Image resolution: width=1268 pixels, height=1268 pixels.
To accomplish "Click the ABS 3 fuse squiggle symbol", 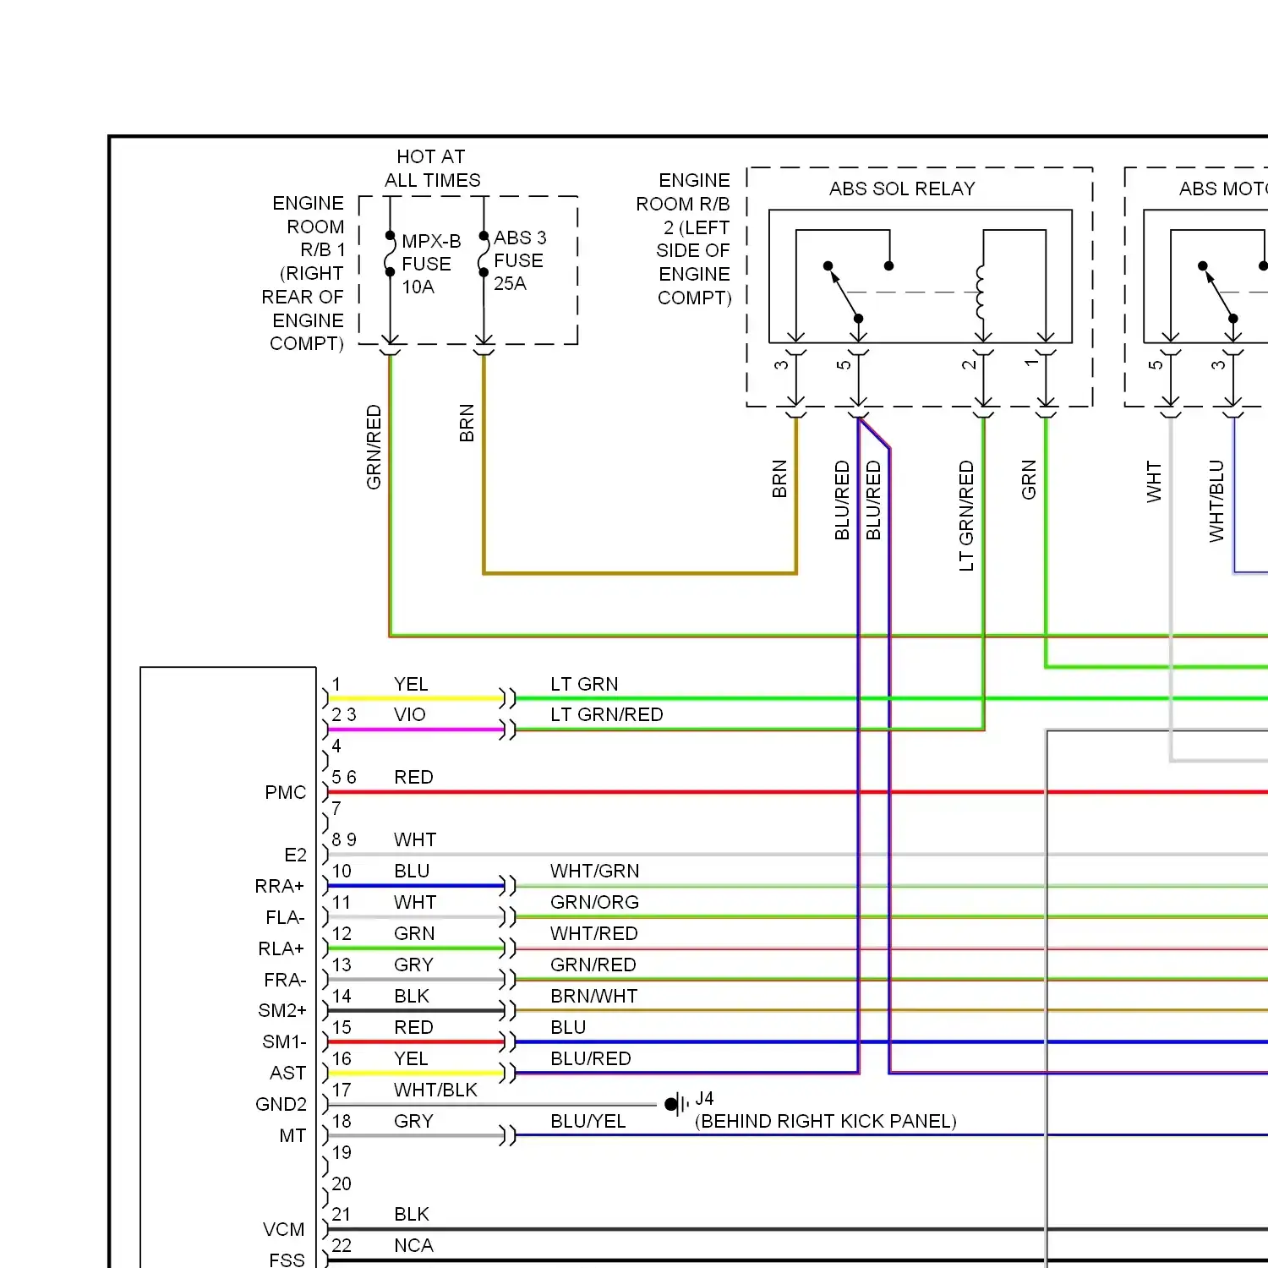I will click(x=484, y=254).
